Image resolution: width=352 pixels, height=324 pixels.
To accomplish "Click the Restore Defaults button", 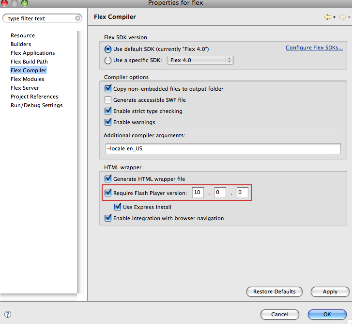I will [275, 292].
